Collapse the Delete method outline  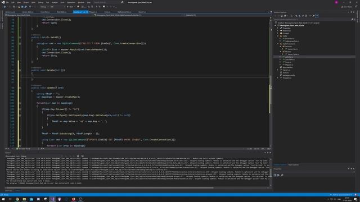pos(20,70)
